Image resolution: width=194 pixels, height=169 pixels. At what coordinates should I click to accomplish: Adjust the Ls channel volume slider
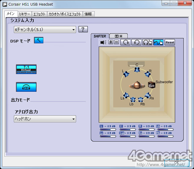108,136
